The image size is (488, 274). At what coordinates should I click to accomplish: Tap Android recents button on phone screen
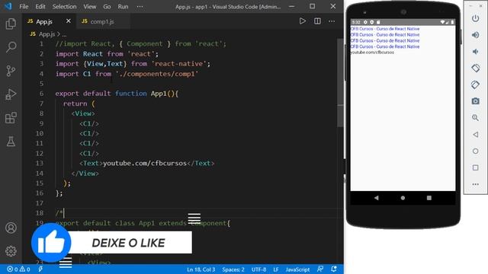(429, 198)
